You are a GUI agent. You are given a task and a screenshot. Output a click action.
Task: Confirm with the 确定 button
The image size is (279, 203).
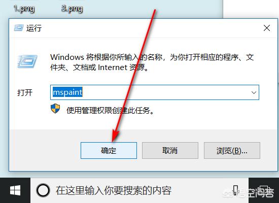[x=109, y=150]
